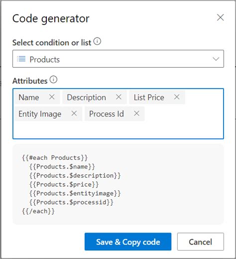Image resolution: width=236 pixels, height=259 pixels.
Task: Click the Cancel button
Action: 201,242
